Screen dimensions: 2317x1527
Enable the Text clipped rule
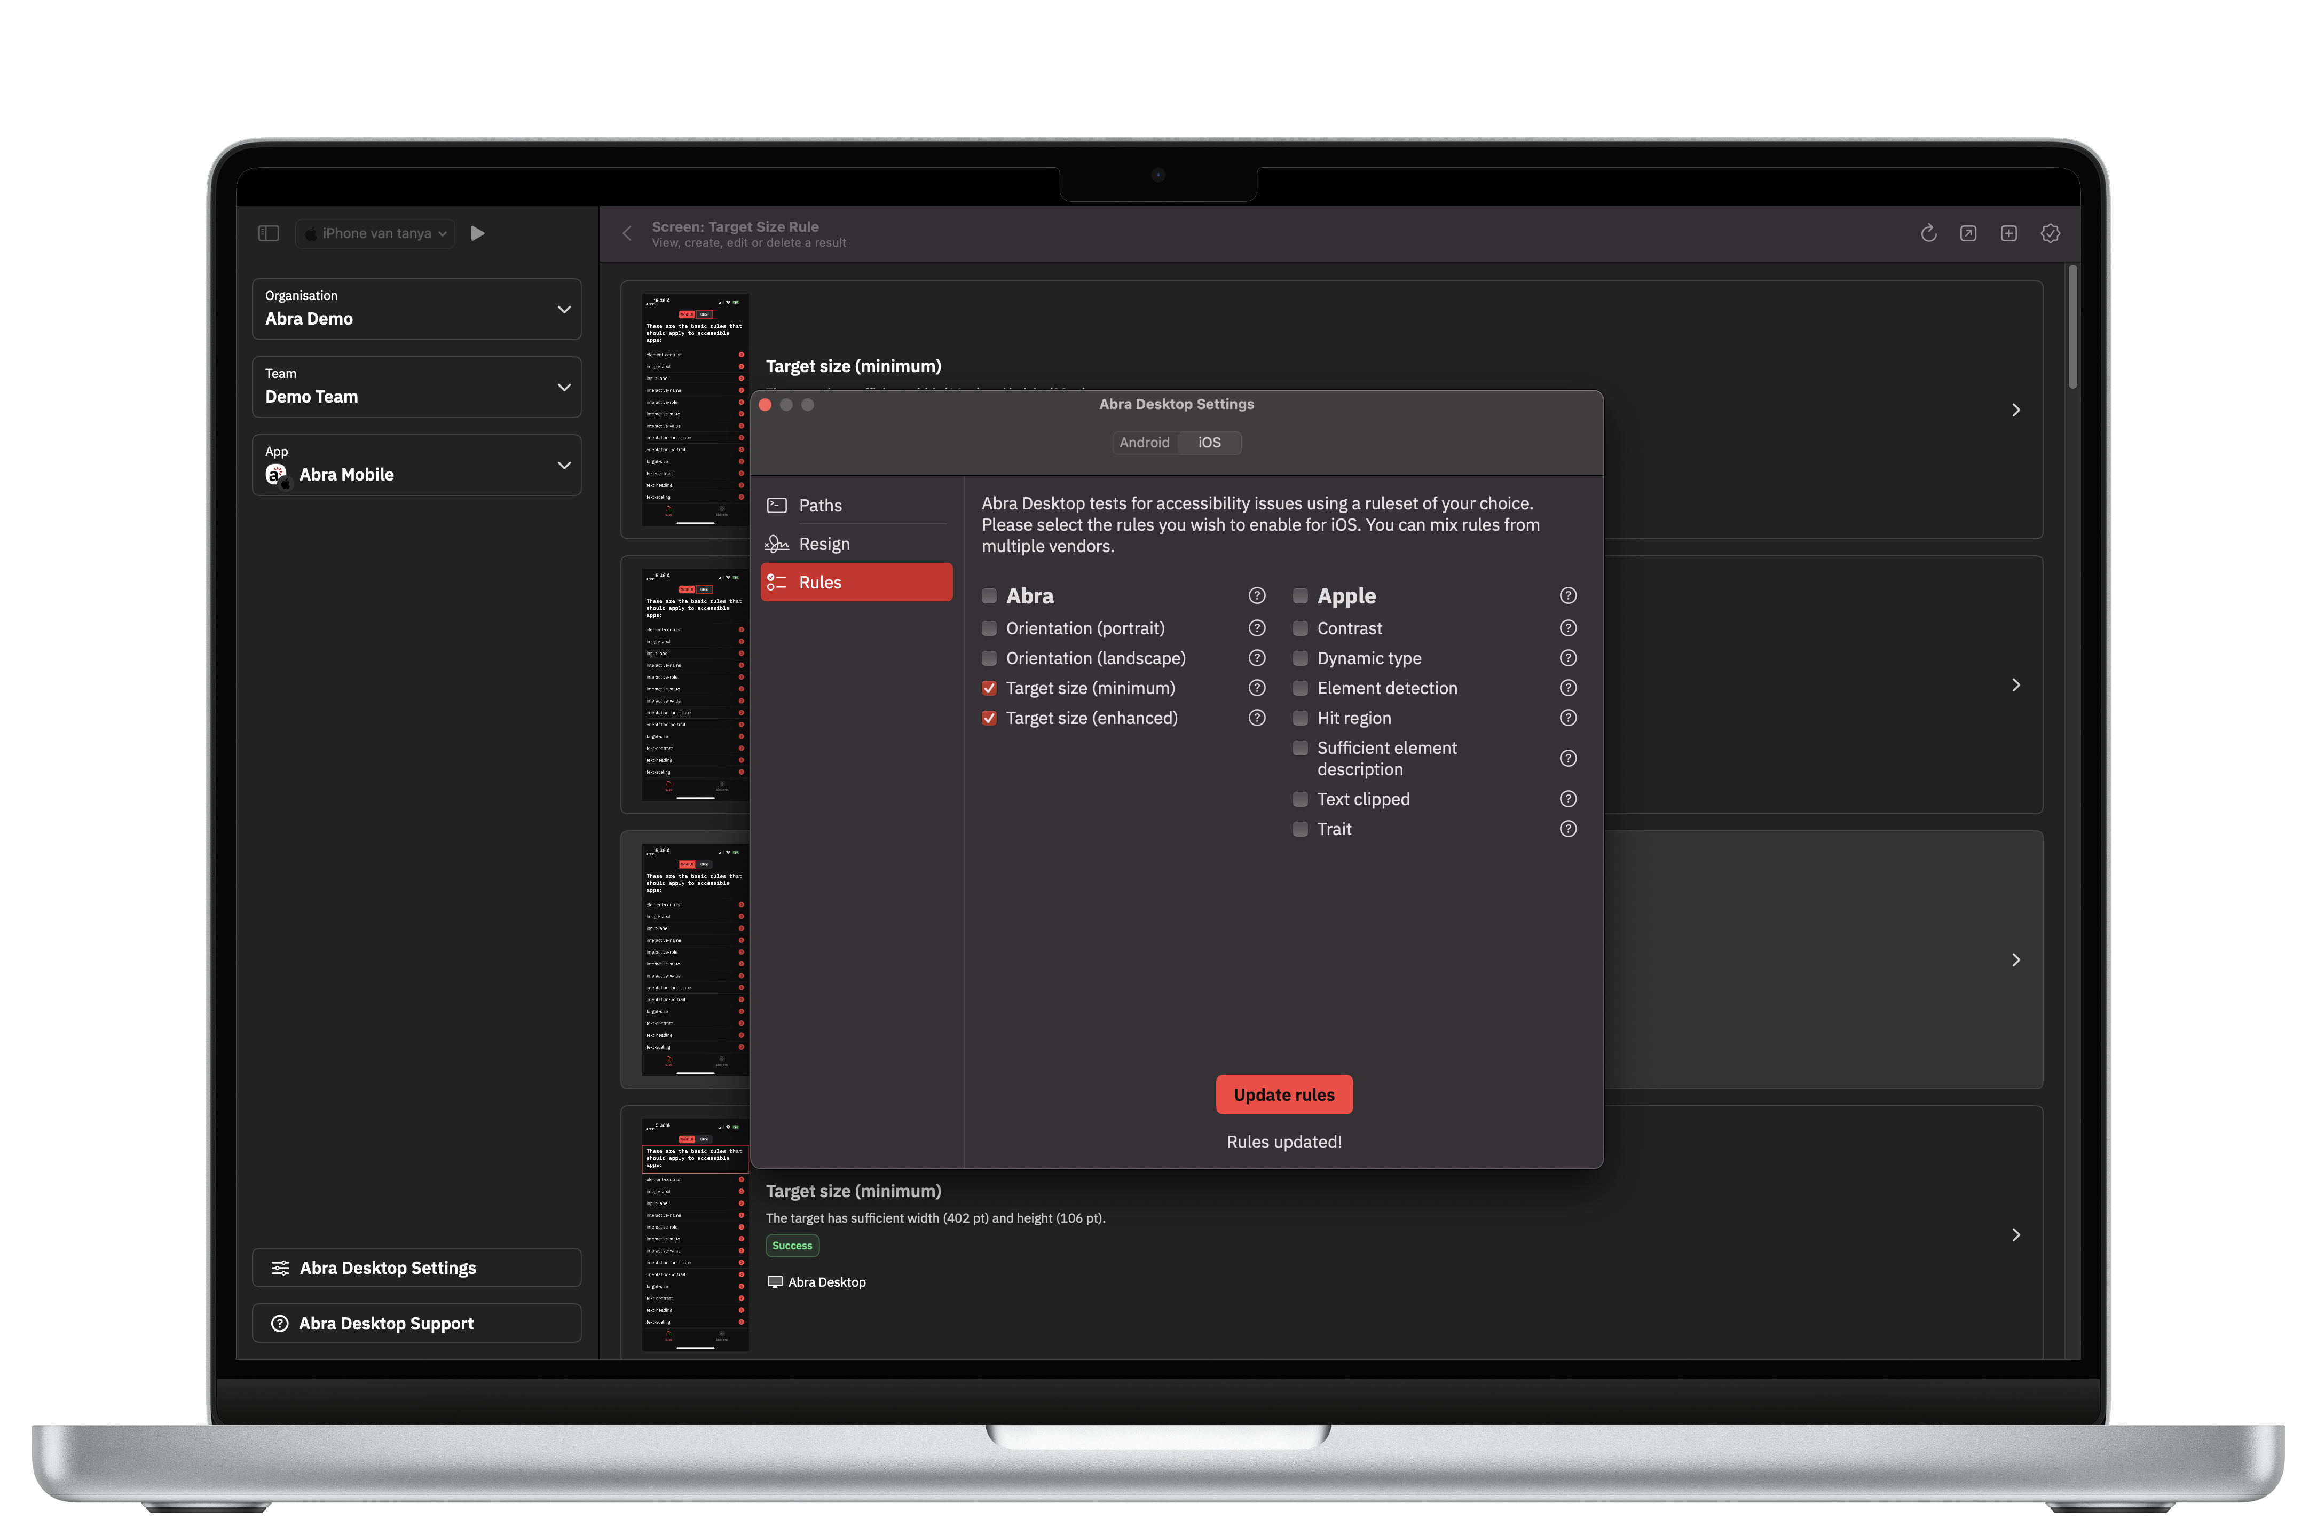(x=1301, y=799)
